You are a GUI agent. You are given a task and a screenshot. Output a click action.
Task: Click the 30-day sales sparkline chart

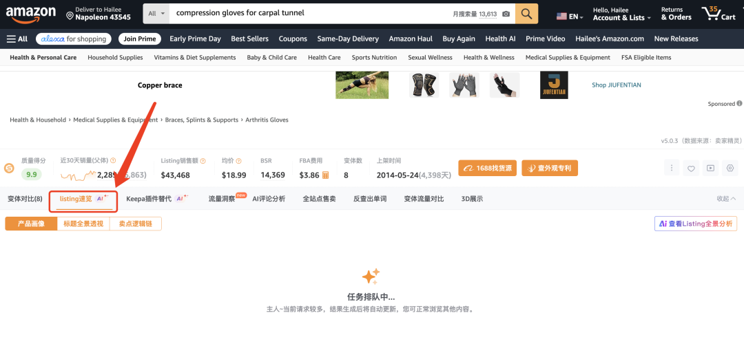[78, 176]
